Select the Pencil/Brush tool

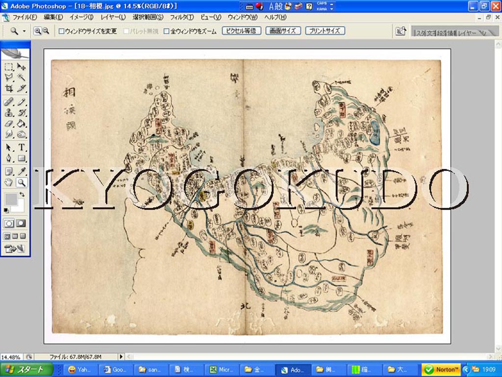pyautogui.click(x=22, y=102)
